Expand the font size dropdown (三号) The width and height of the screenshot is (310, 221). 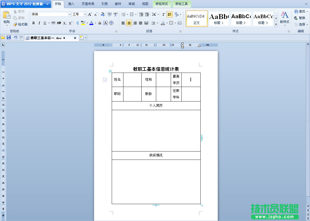pos(85,14)
